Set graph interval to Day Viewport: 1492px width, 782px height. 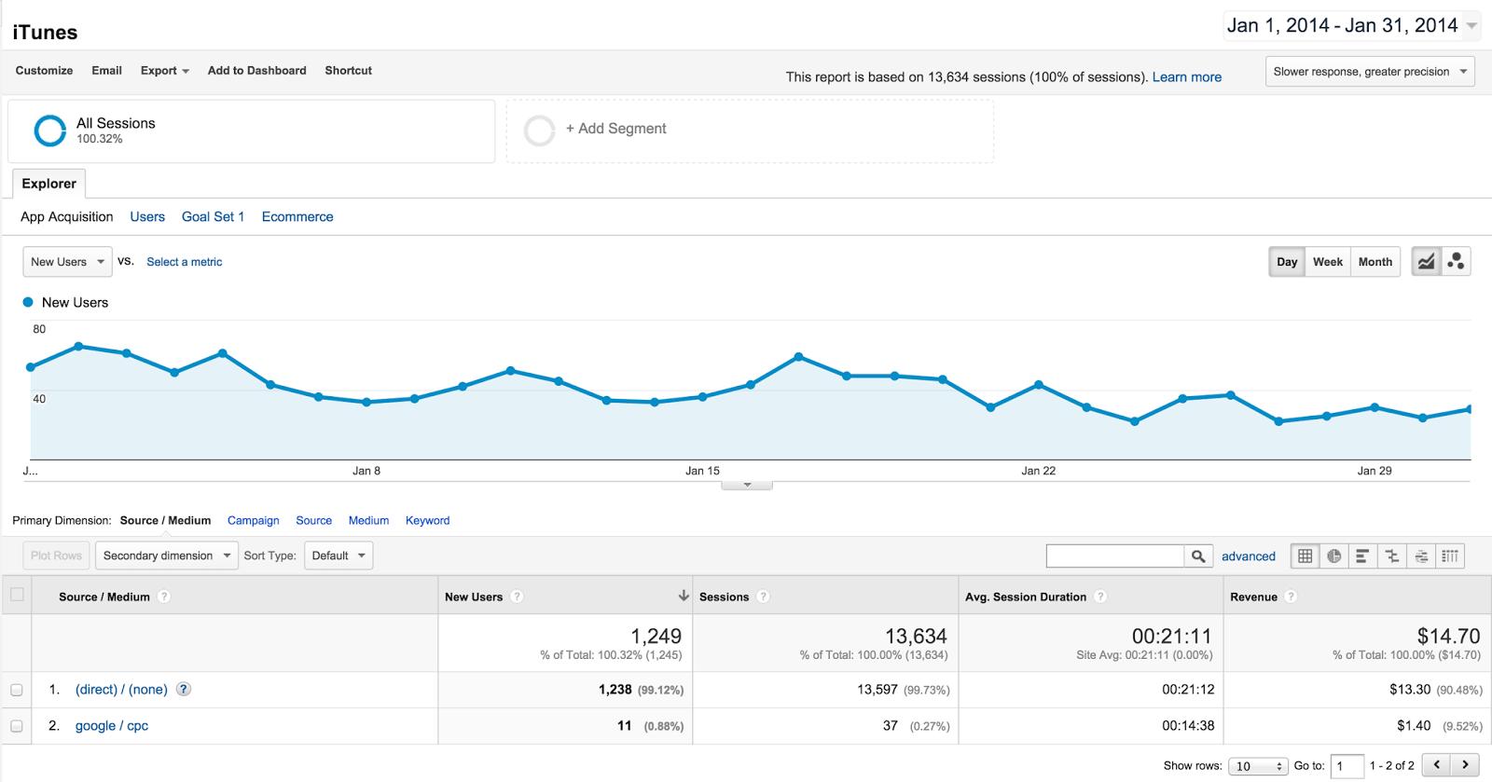pyautogui.click(x=1287, y=262)
